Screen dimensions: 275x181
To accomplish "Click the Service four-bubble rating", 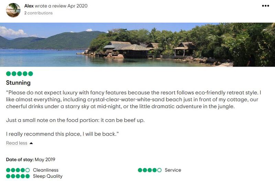I will pyautogui.click(x=150, y=170).
